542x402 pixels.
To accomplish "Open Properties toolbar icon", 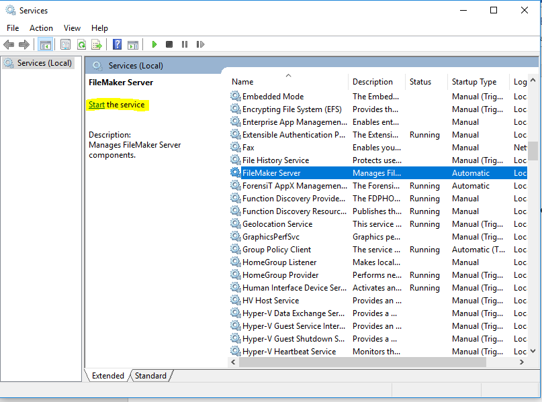I will tap(65, 44).
